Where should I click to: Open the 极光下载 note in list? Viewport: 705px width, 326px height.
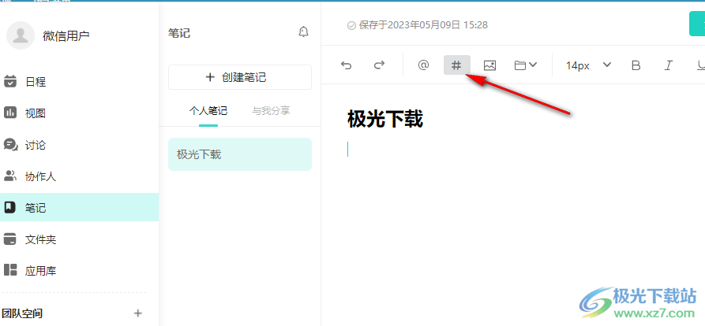(239, 154)
